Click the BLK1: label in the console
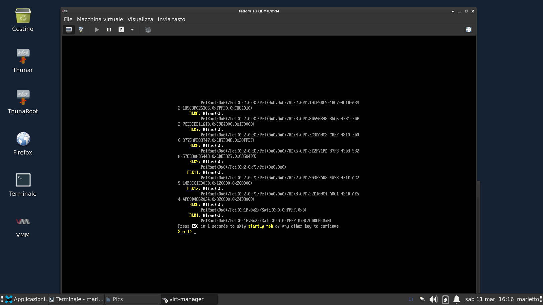Screen dimensions: 543x305 195,215
